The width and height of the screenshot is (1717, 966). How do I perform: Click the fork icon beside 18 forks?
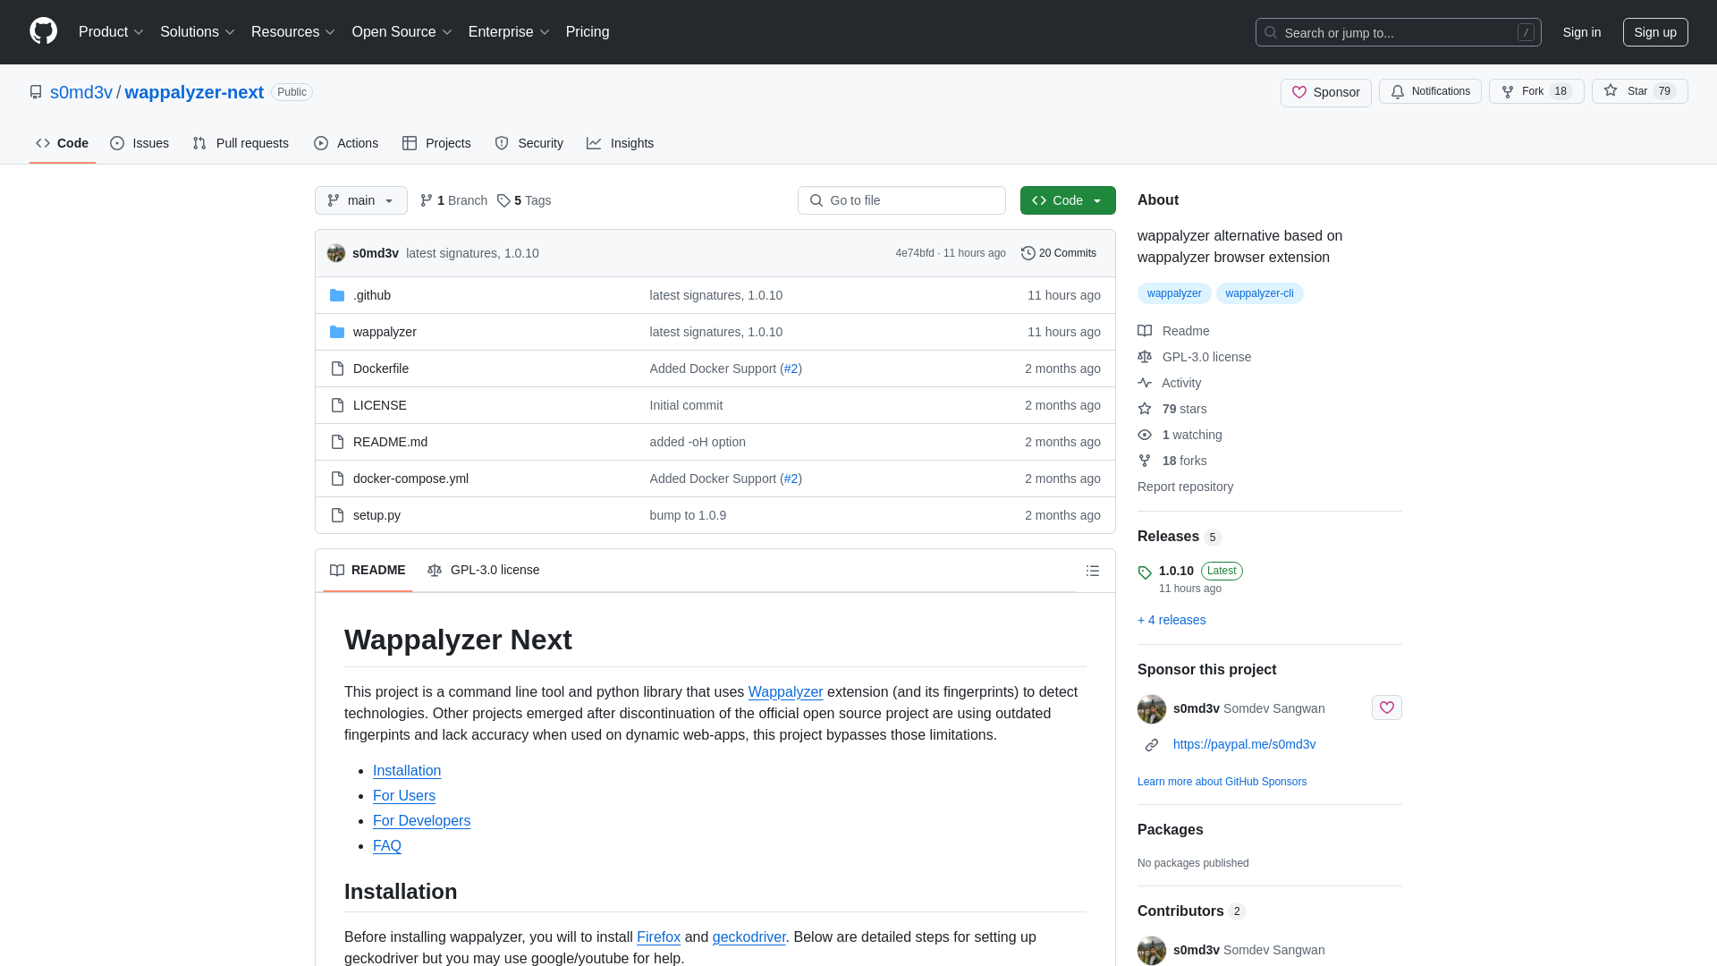tap(1145, 461)
